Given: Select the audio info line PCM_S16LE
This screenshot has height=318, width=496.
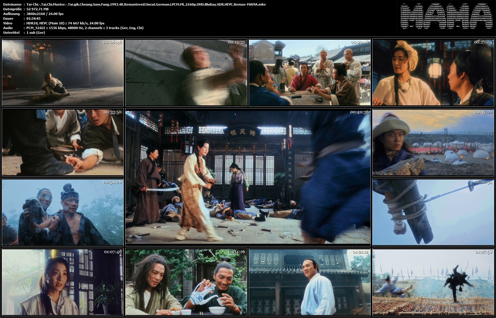Looking at the screenshot, I should click(x=85, y=28).
